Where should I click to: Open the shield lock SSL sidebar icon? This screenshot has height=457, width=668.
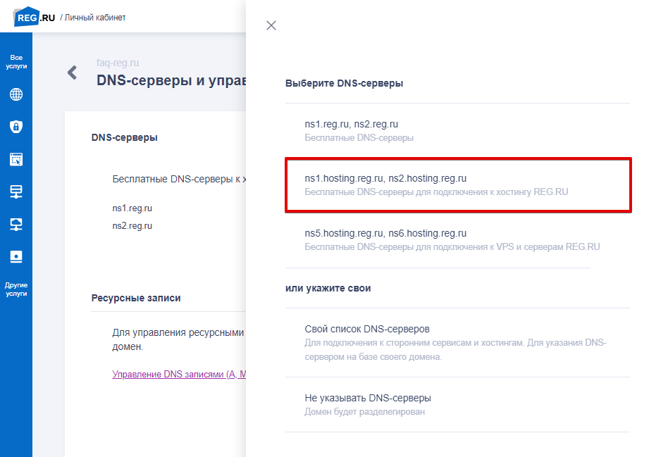[x=16, y=127]
